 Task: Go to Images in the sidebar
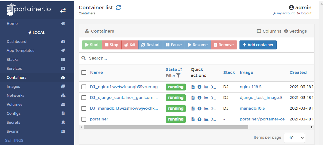click(x=13, y=87)
